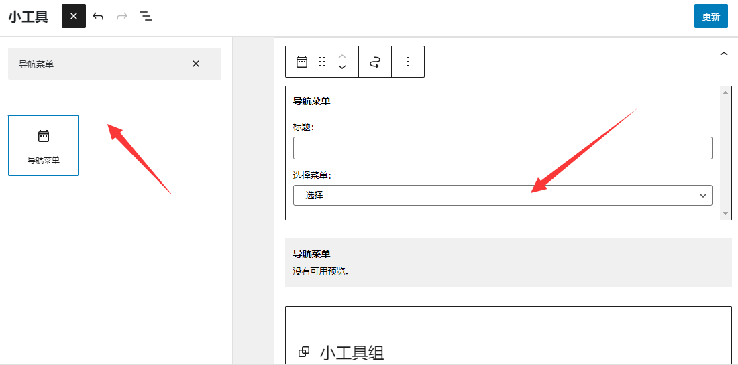Viewport: 738px width, 365px height.
Task: Move the block up
Action: click(342, 56)
